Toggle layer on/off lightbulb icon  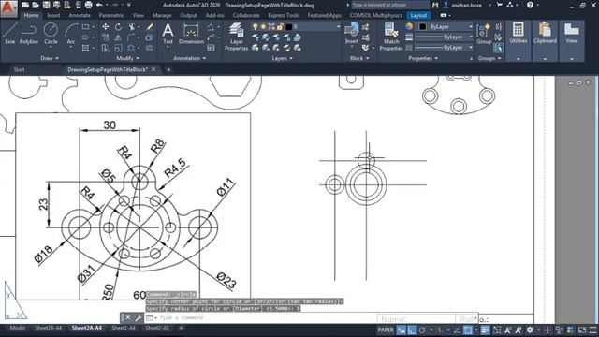[256, 27]
